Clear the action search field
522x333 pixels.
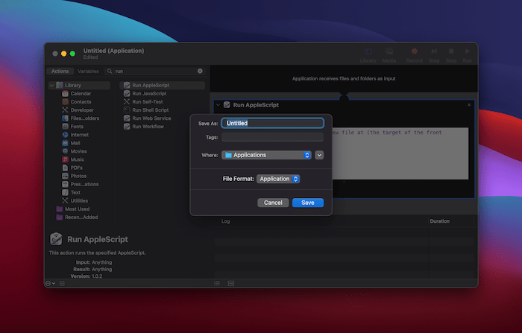[200, 71]
